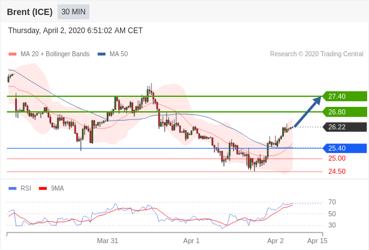The height and width of the screenshot is (250, 369).
Task: Click the 25.00 red support label
Action: tap(337, 158)
